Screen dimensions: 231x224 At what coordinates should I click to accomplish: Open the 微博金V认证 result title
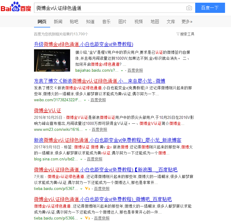click(x=47, y=111)
